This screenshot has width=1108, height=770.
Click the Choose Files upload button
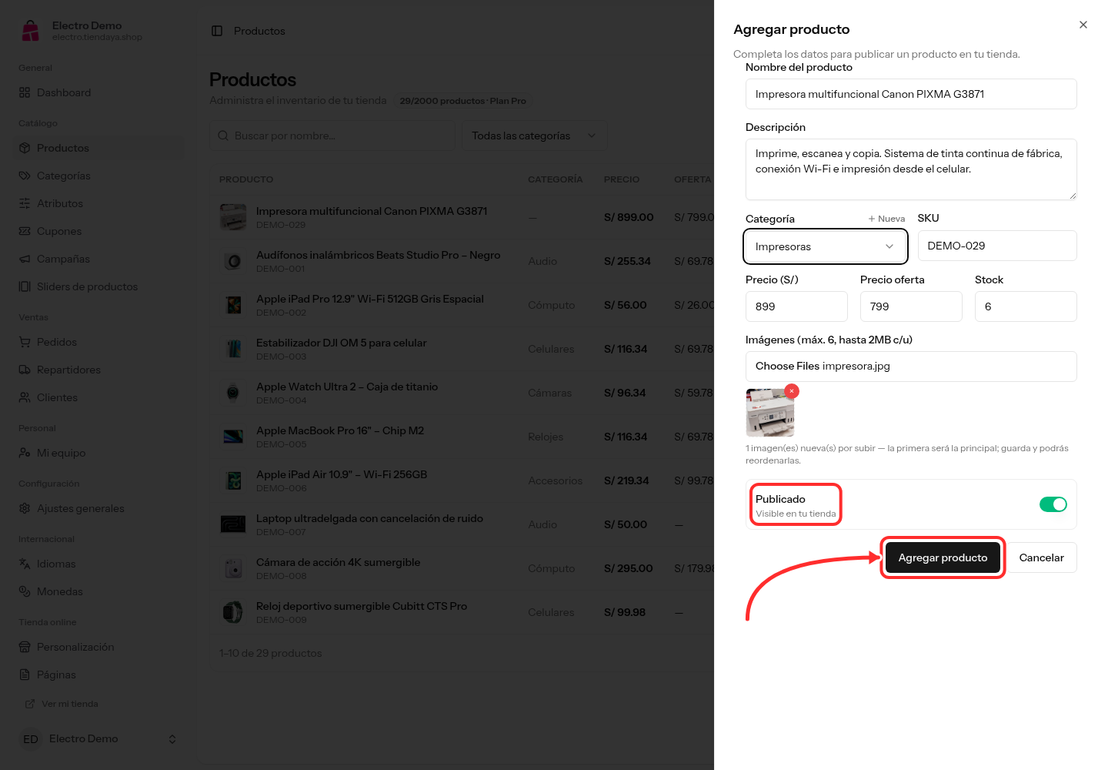pos(787,366)
